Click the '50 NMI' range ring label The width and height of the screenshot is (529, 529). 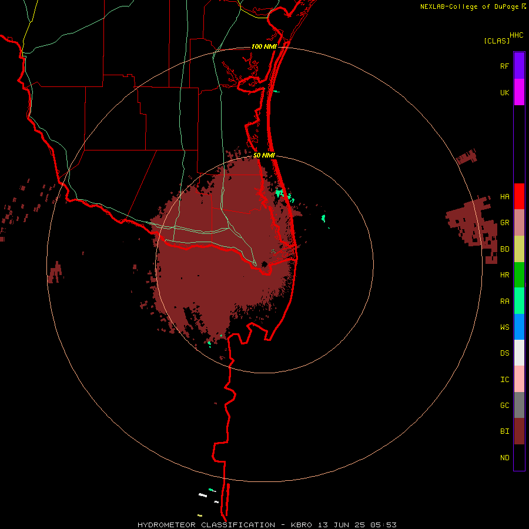264,156
